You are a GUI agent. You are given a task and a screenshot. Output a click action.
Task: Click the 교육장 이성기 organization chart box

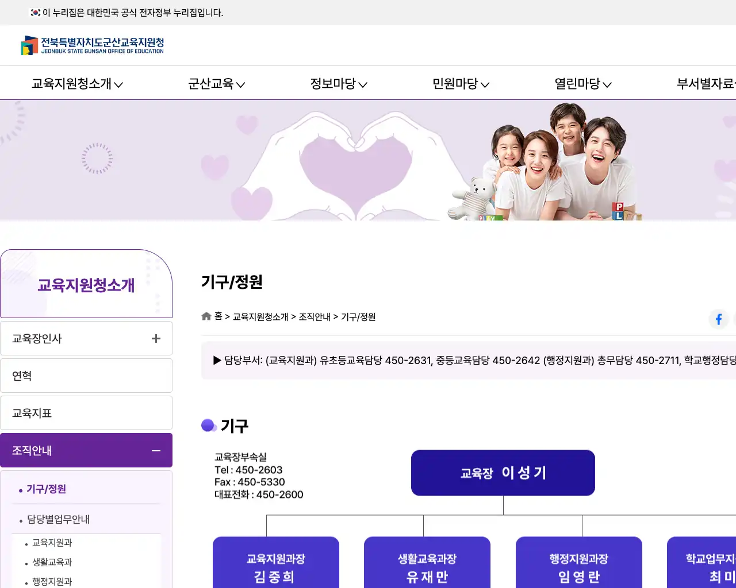[x=503, y=473]
